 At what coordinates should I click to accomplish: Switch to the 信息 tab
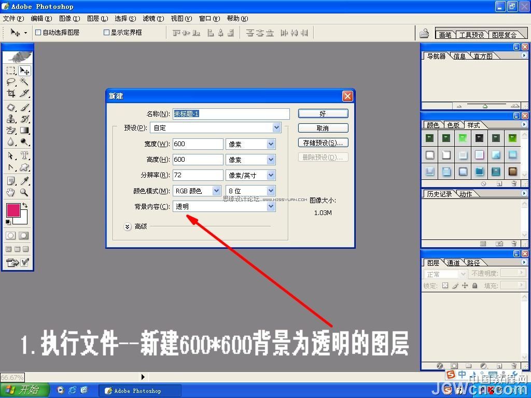(459, 56)
